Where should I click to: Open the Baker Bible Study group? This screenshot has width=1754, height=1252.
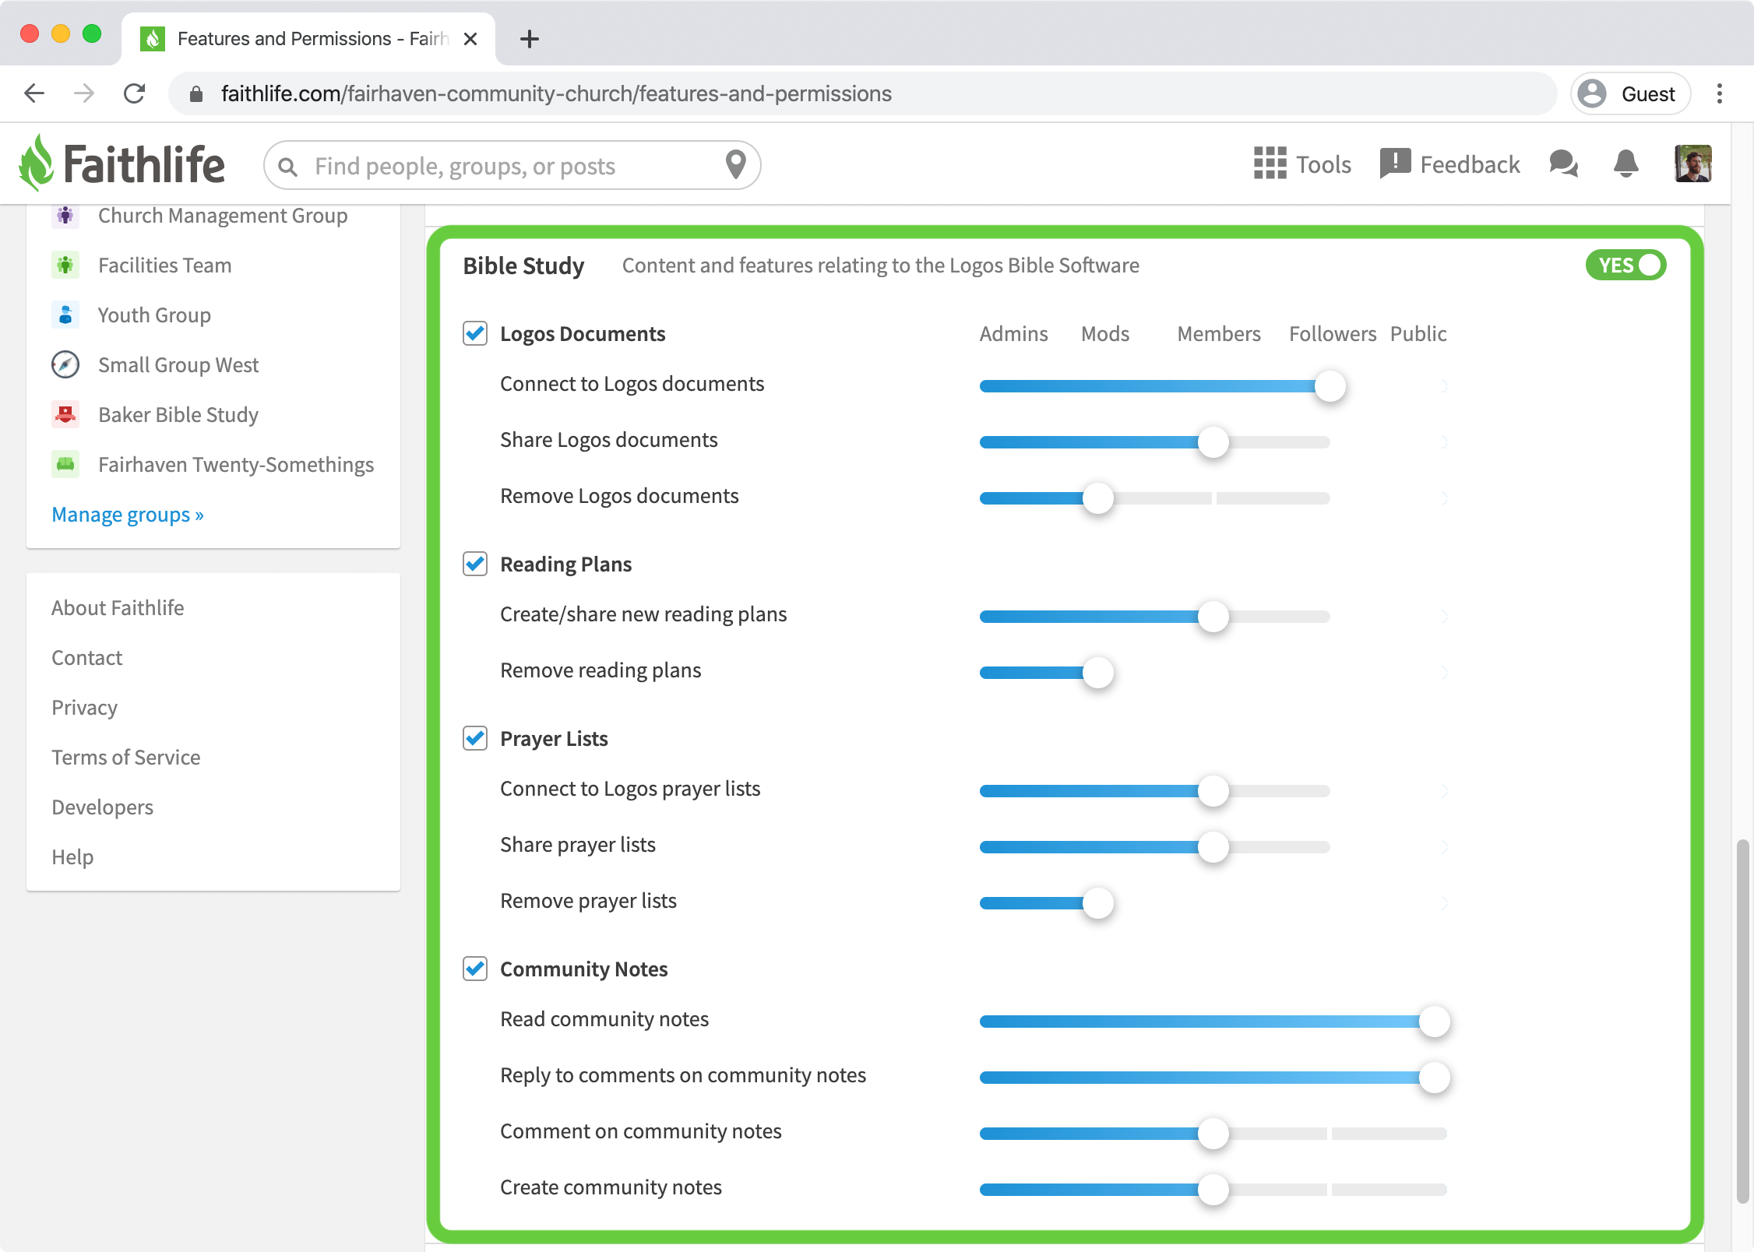[178, 415]
